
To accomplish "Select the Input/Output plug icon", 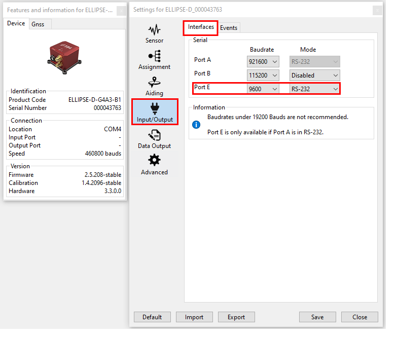I will [154, 108].
